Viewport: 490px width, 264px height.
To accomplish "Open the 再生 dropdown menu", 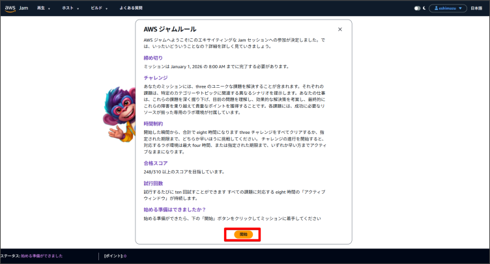I will click(43, 8).
